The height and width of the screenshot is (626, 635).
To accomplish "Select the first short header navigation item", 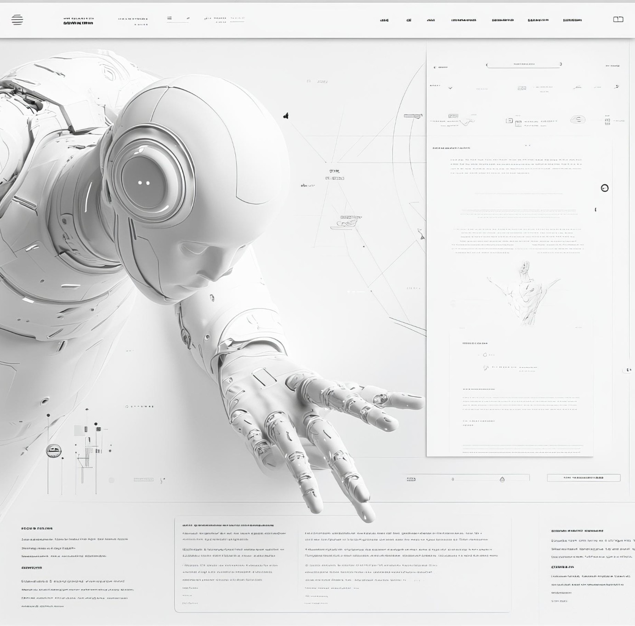I will pos(385,20).
